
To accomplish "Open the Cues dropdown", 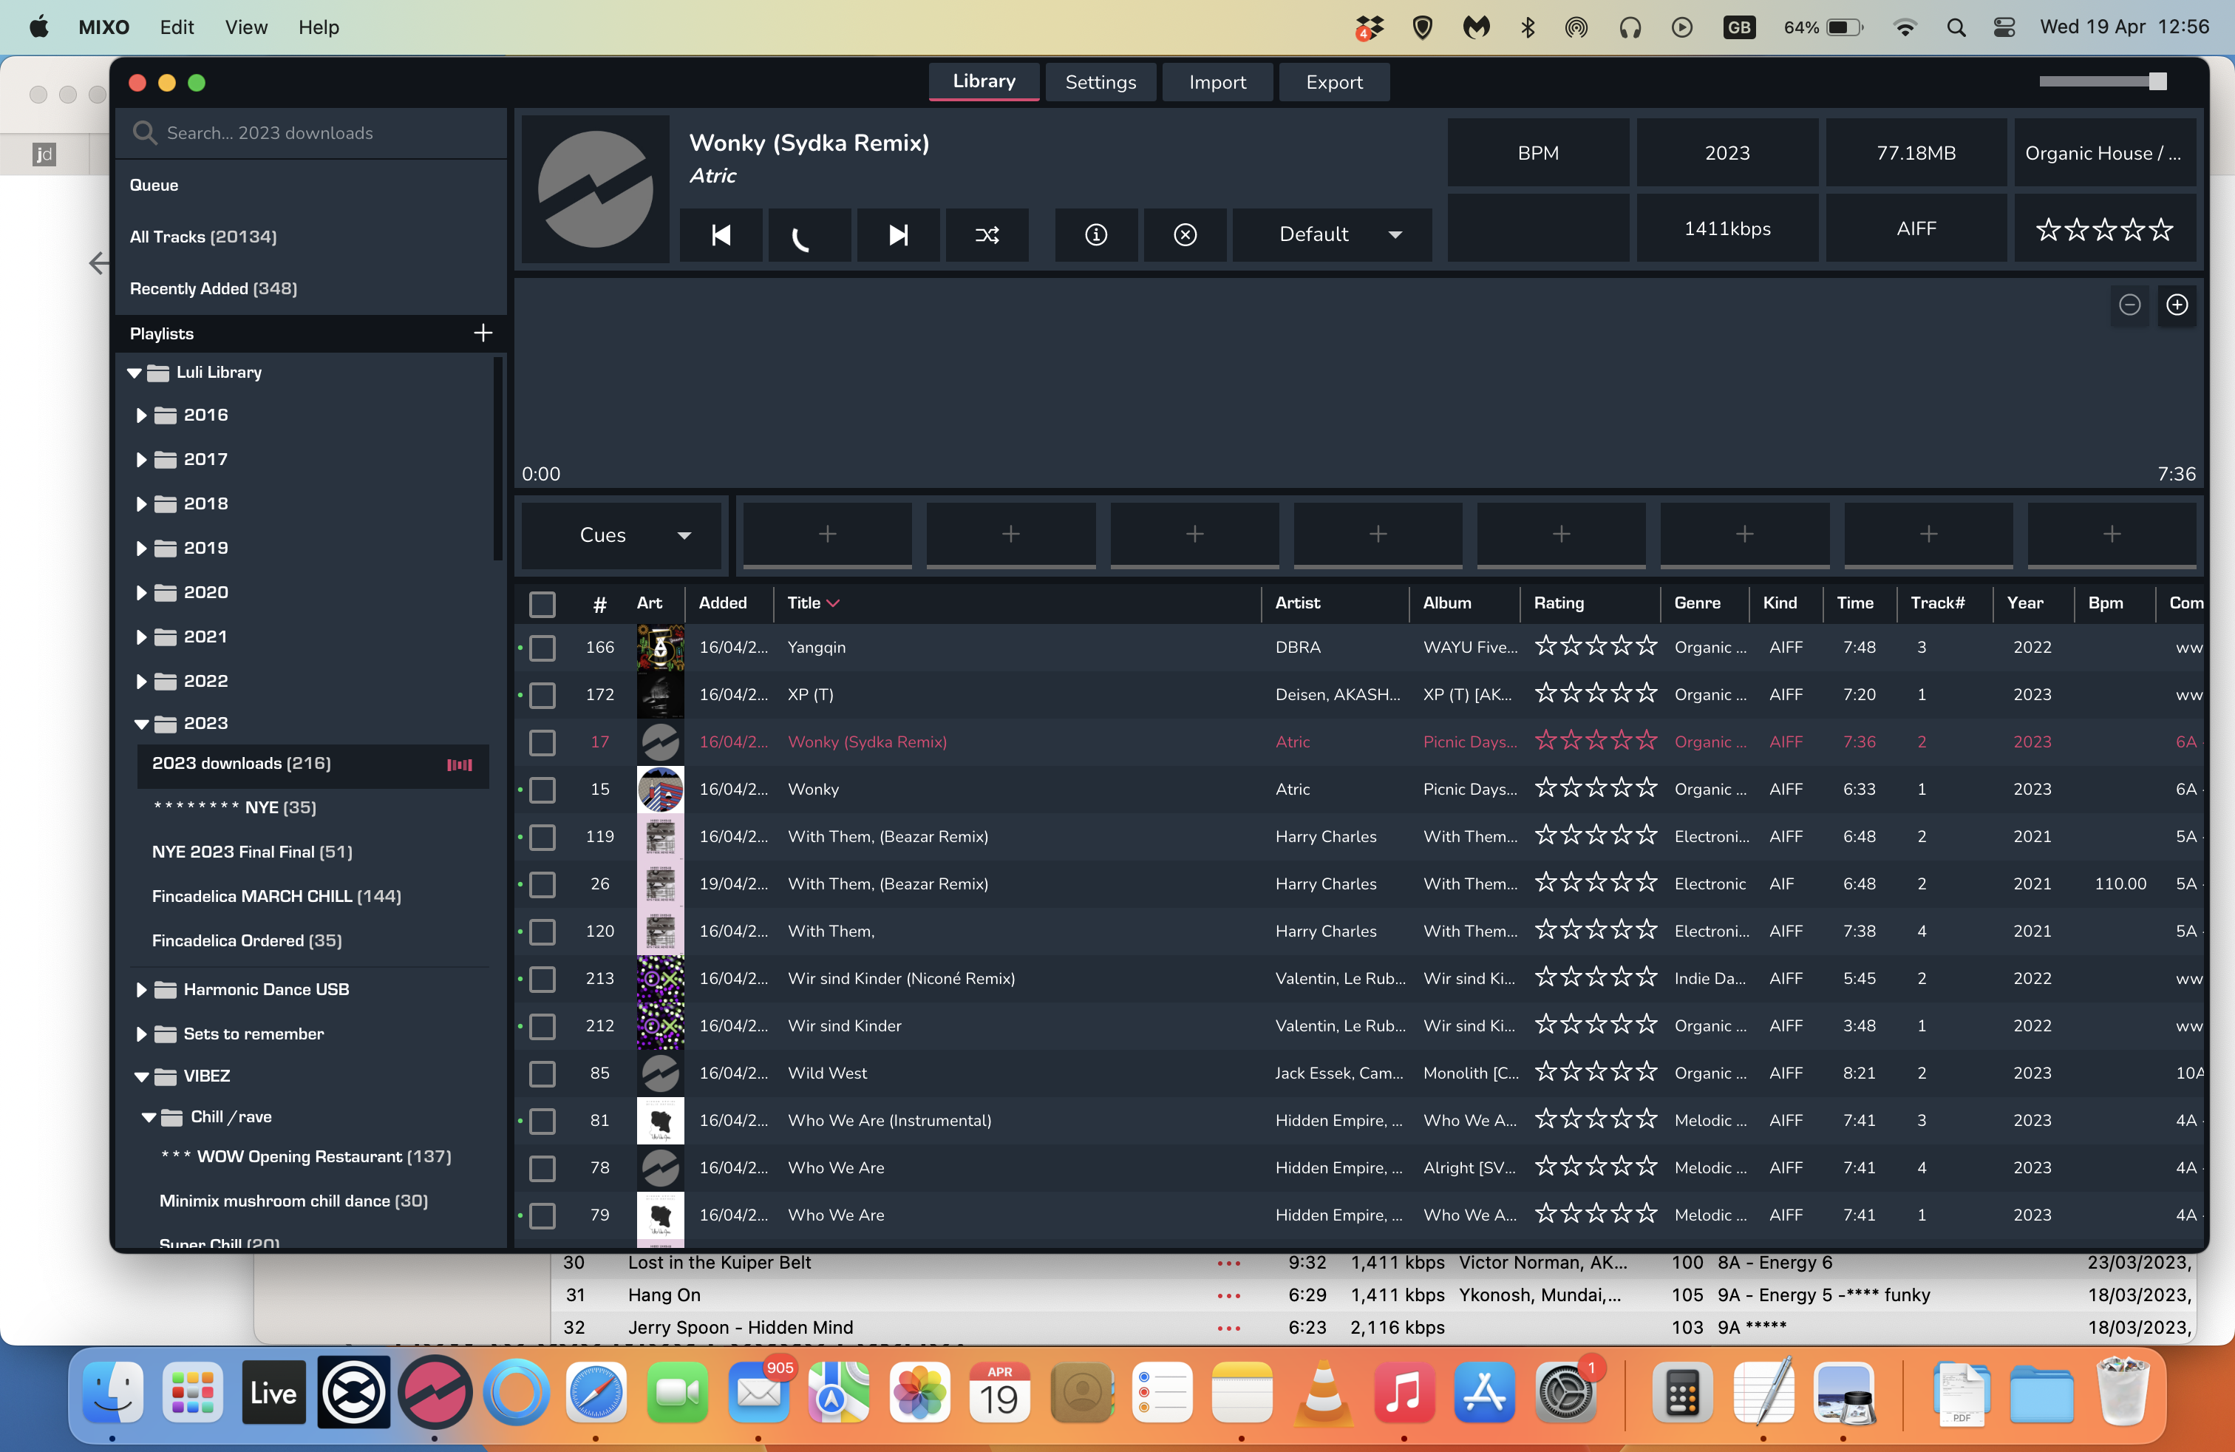I will 621,535.
